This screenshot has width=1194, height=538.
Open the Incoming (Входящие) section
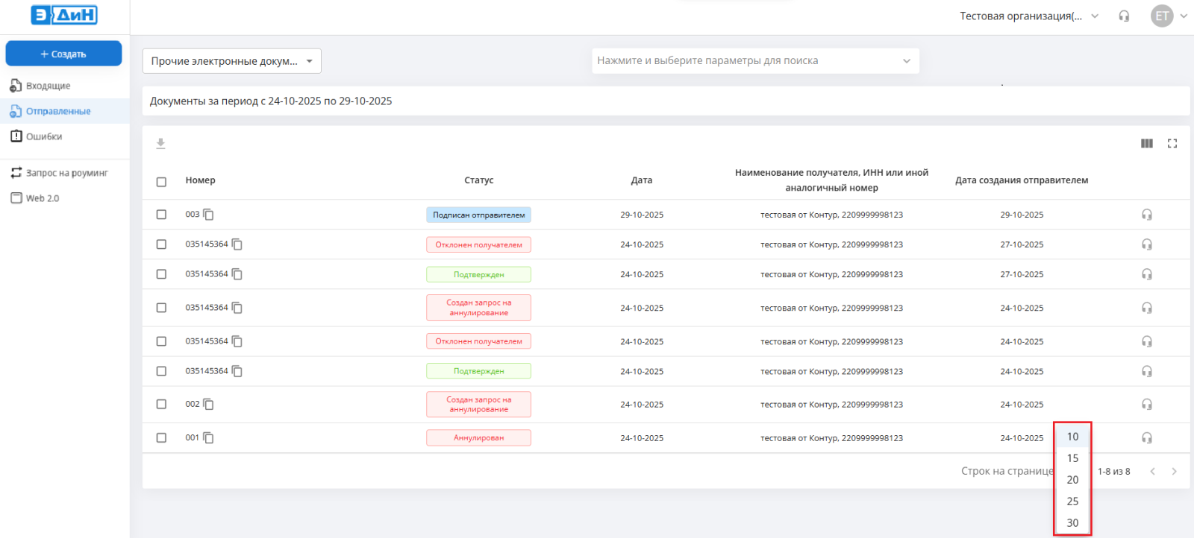tap(48, 86)
